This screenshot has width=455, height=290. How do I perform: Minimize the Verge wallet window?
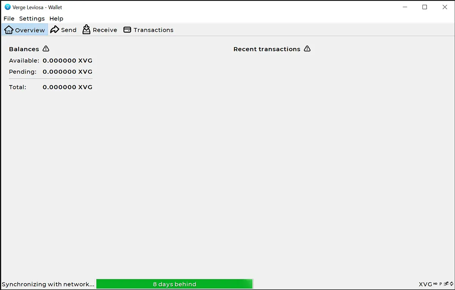point(404,7)
